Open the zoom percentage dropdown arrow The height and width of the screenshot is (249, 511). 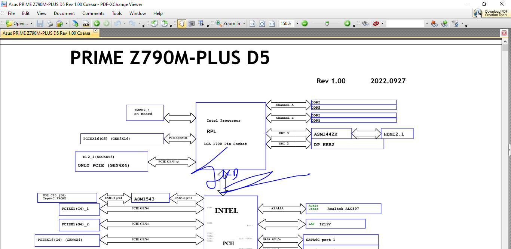pos(297,24)
